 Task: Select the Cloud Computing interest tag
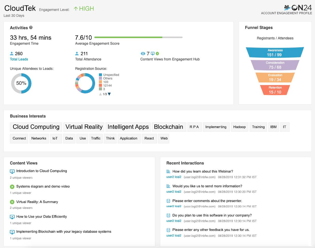36,127
